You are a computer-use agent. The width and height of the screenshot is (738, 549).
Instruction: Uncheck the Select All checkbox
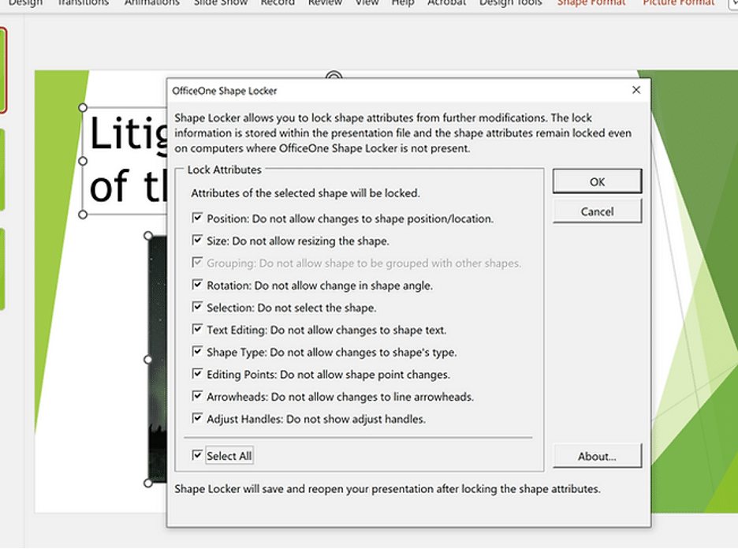click(197, 456)
